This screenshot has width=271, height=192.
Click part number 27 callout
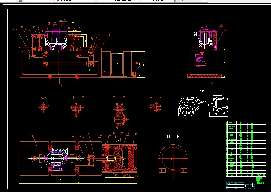[136, 134]
